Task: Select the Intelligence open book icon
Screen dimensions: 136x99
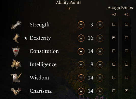Action: (x=16, y=65)
